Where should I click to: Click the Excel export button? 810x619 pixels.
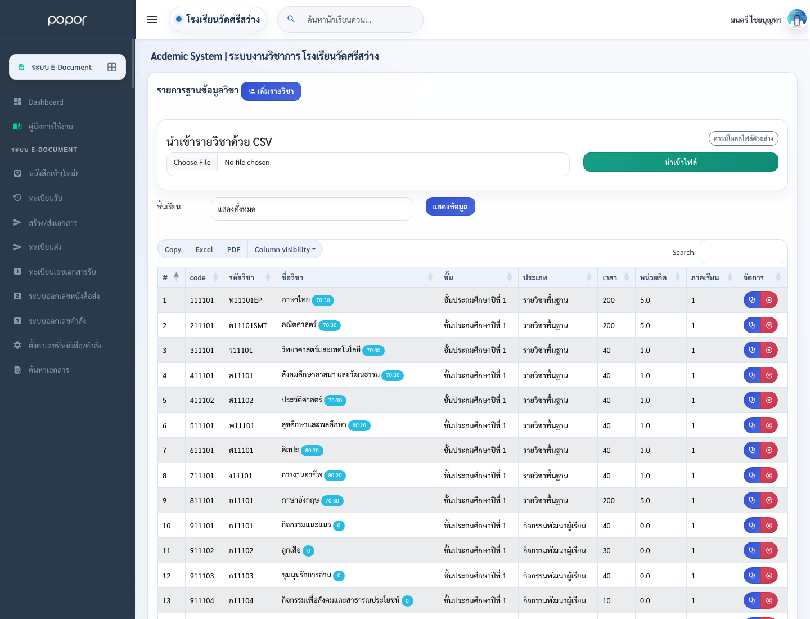pyautogui.click(x=204, y=249)
